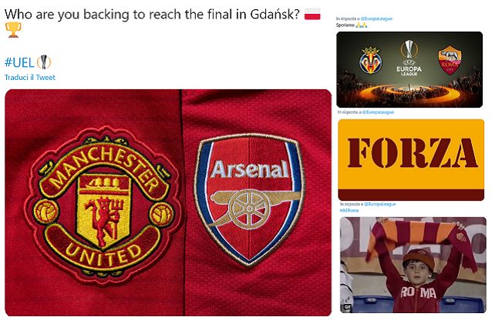Open the Villarreal vs Roma image

(409, 69)
